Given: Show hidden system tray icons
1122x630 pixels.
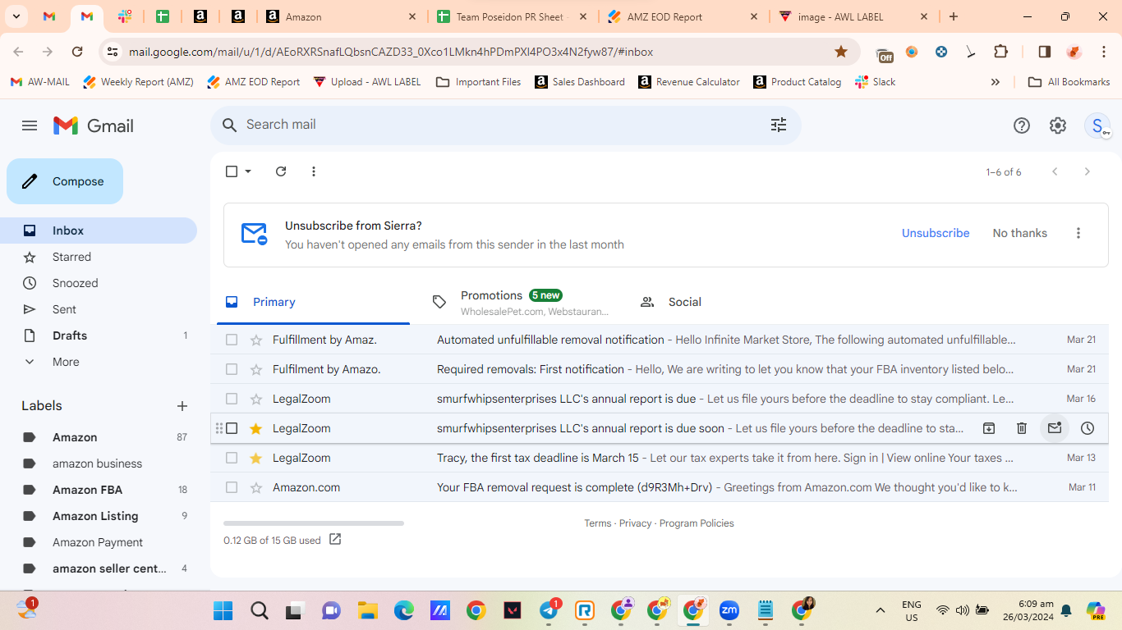Looking at the screenshot, I should coord(881,610).
